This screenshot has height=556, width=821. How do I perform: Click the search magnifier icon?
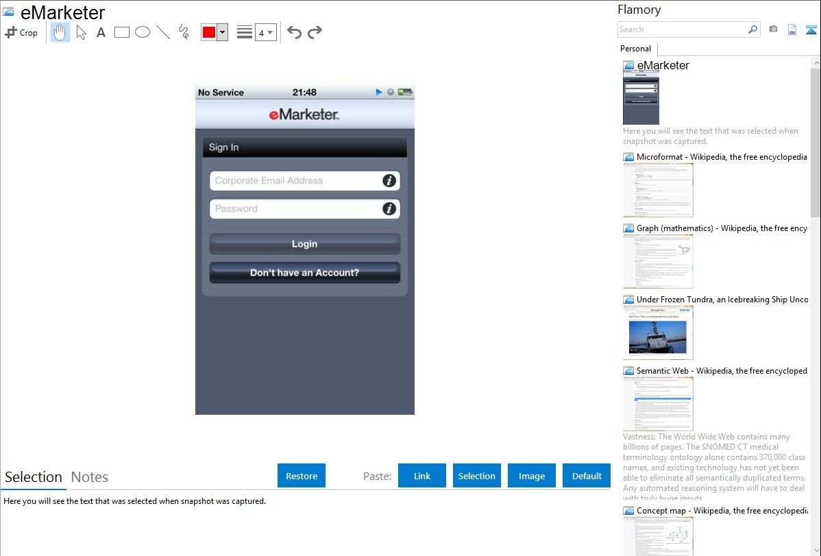pyautogui.click(x=753, y=29)
